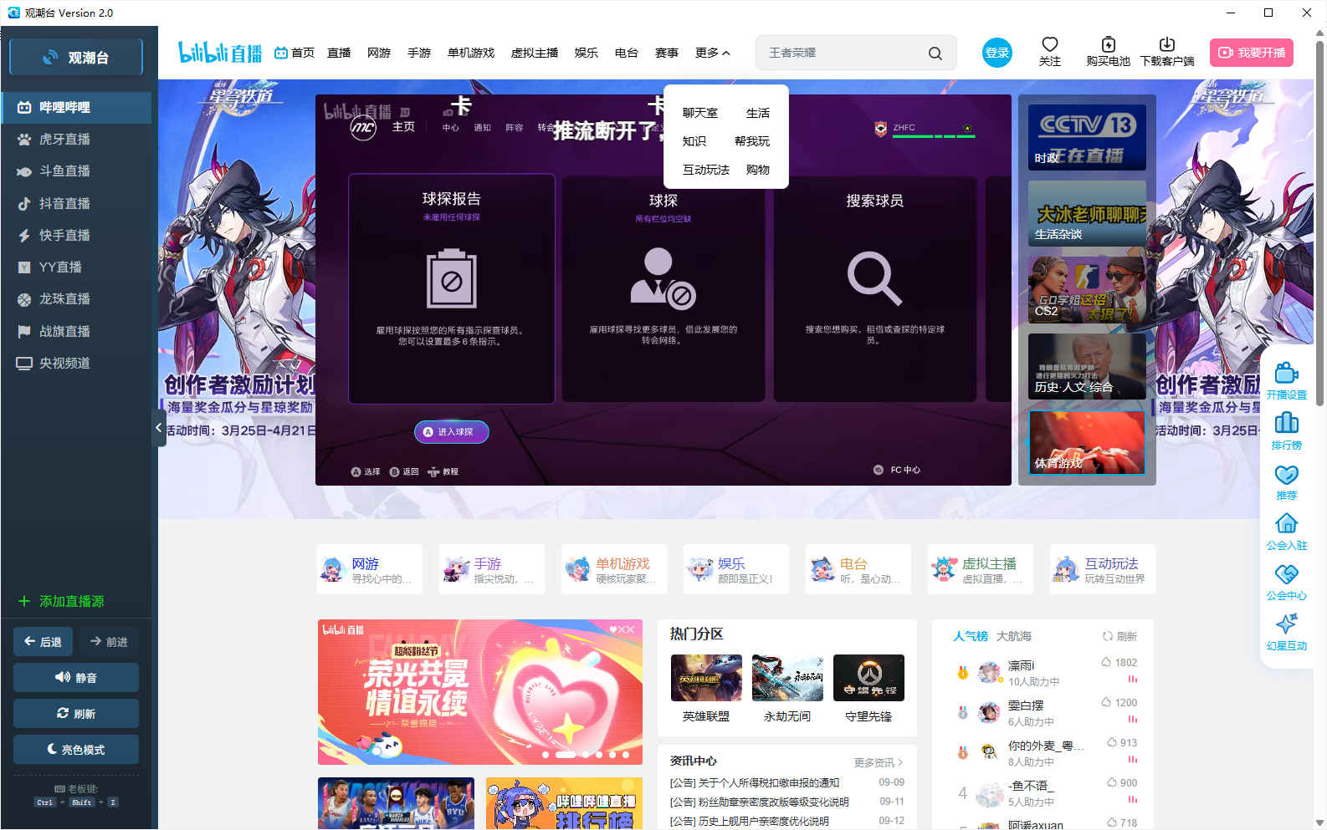Click the 公会入驻 house icon
Viewport: 1327px width, 830px height.
coord(1286,524)
